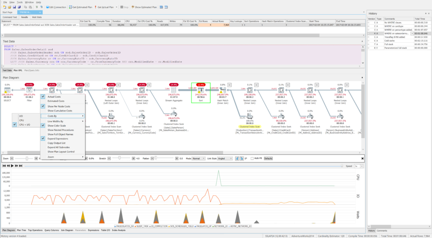Choose Show Cumulative Costs
Viewport: 432px width, 238px height.
coord(63,111)
